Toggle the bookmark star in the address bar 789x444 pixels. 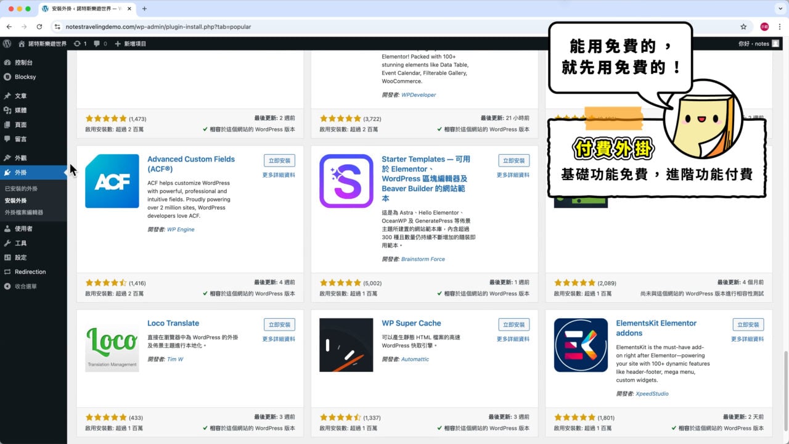tap(744, 27)
